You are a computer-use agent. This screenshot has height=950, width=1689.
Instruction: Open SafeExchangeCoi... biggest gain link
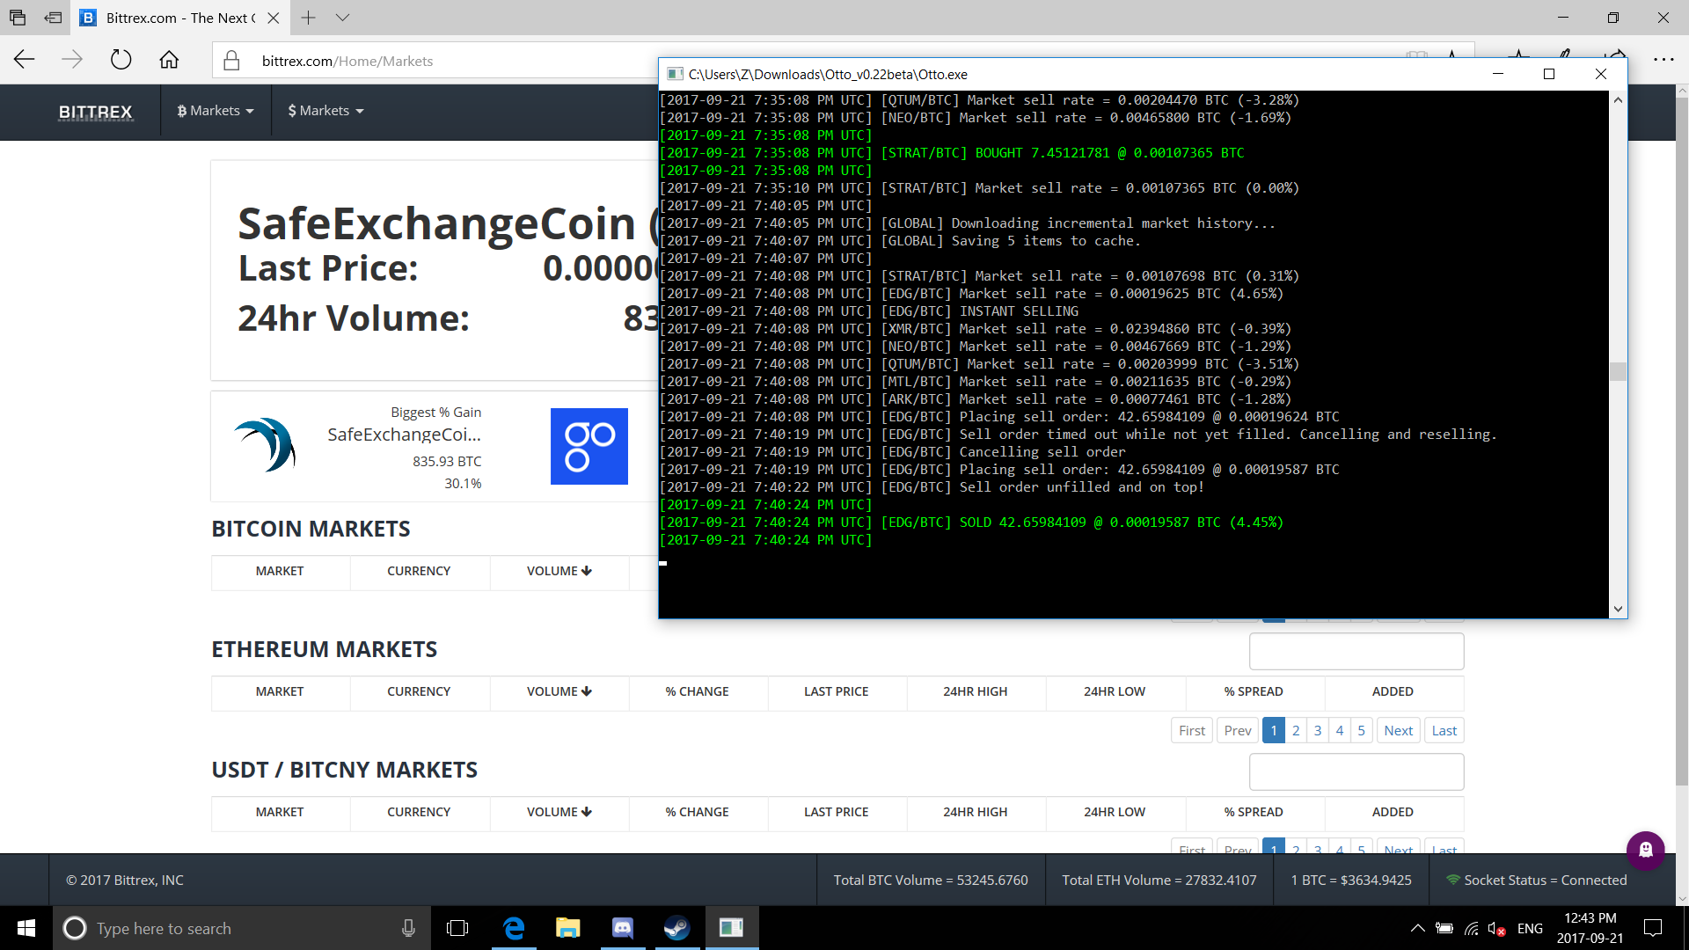click(404, 435)
